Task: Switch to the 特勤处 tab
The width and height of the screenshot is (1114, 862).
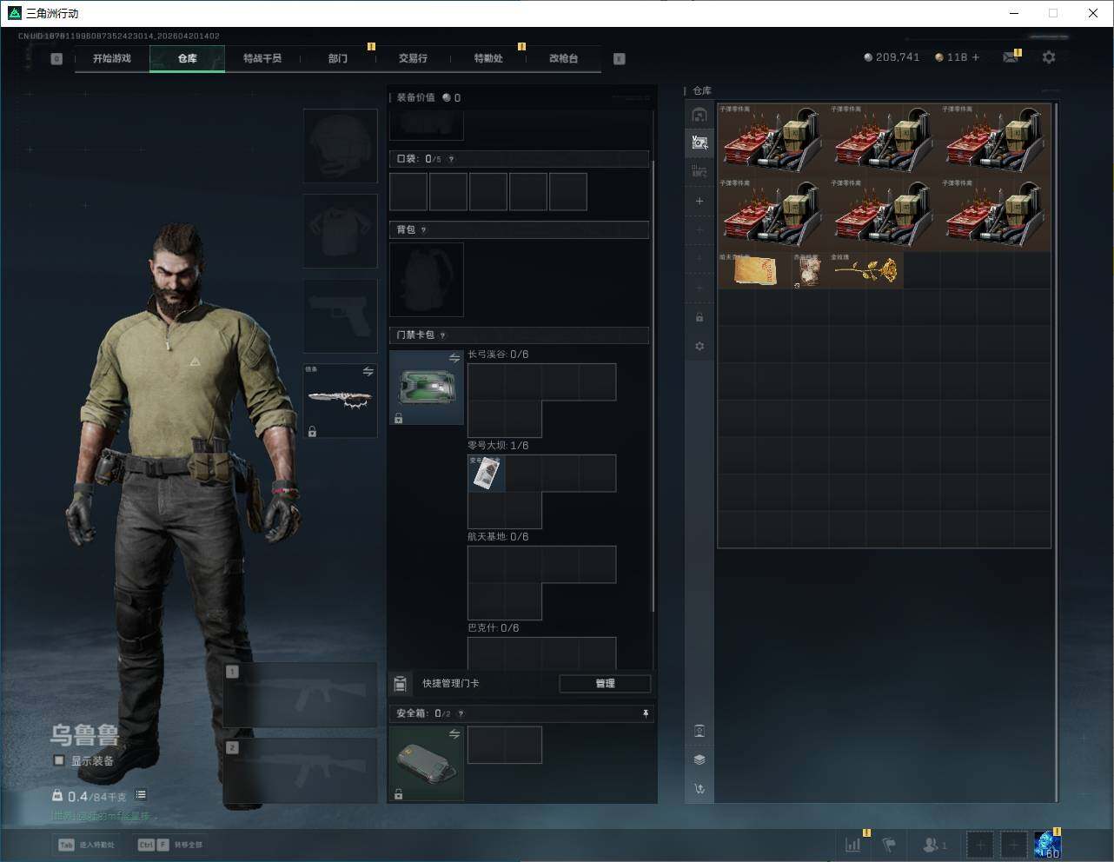Action: click(x=488, y=58)
